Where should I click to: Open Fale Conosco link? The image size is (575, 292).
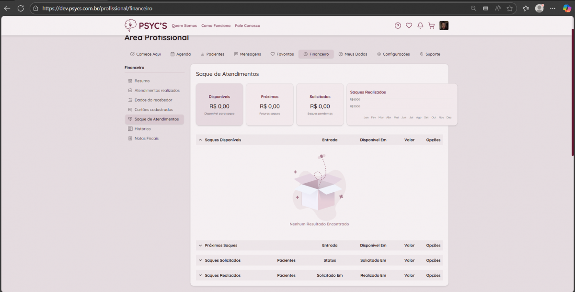pyautogui.click(x=247, y=26)
